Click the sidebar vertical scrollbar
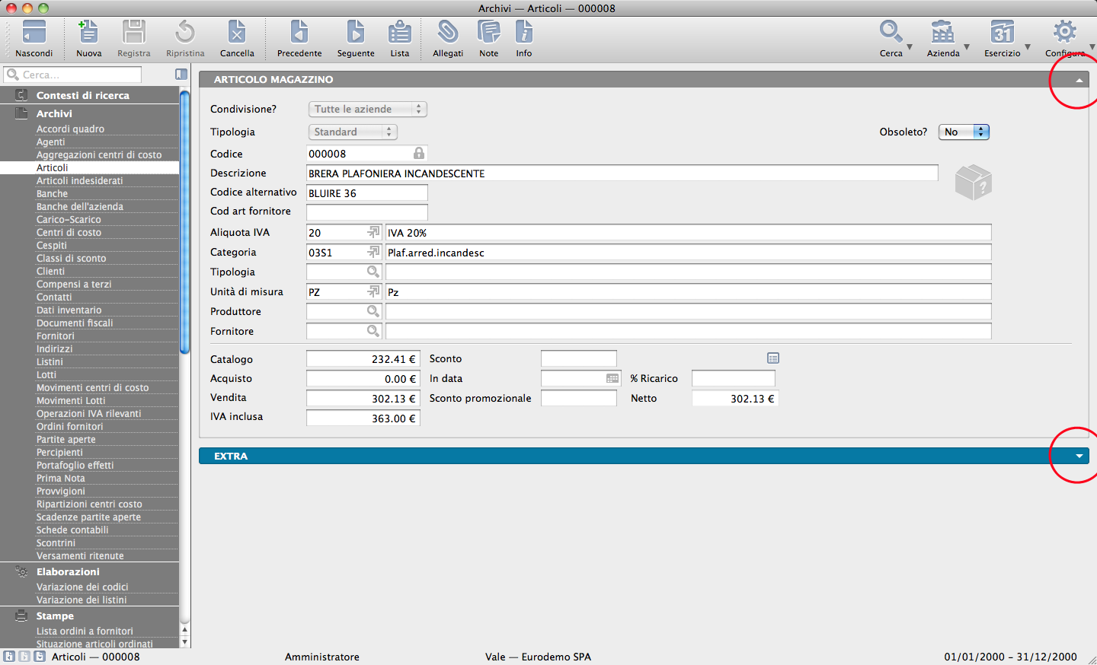 pyautogui.click(x=184, y=221)
